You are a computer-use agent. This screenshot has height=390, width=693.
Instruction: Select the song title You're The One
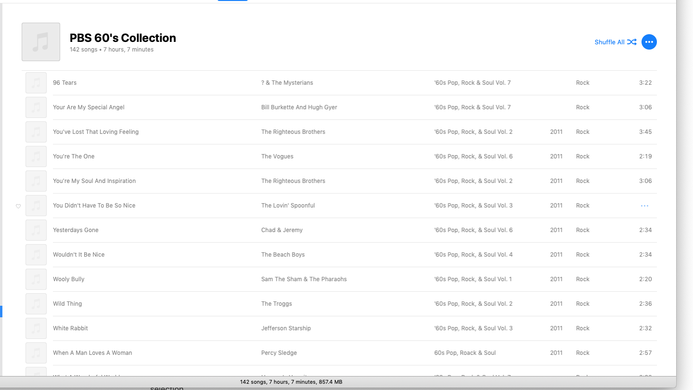(x=74, y=156)
